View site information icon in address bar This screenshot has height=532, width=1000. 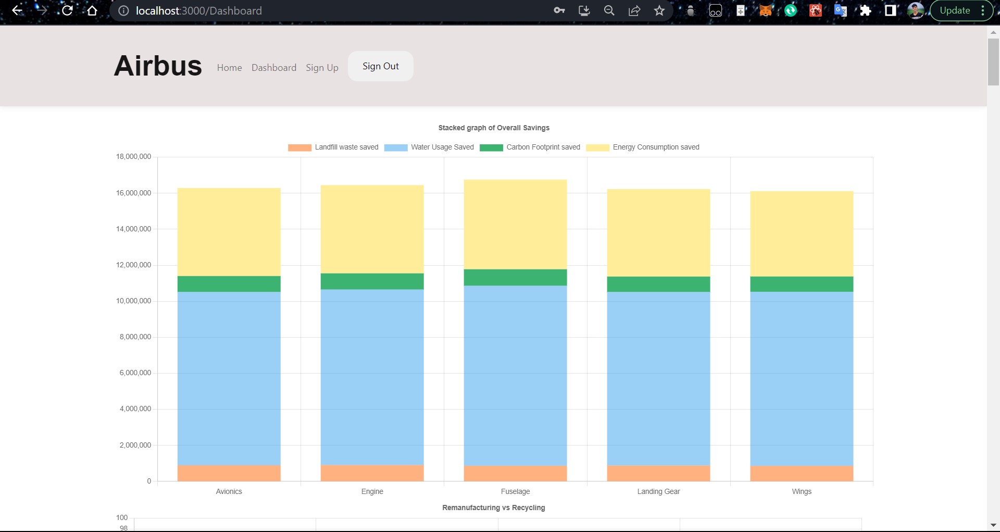click(x=123, y=10)
